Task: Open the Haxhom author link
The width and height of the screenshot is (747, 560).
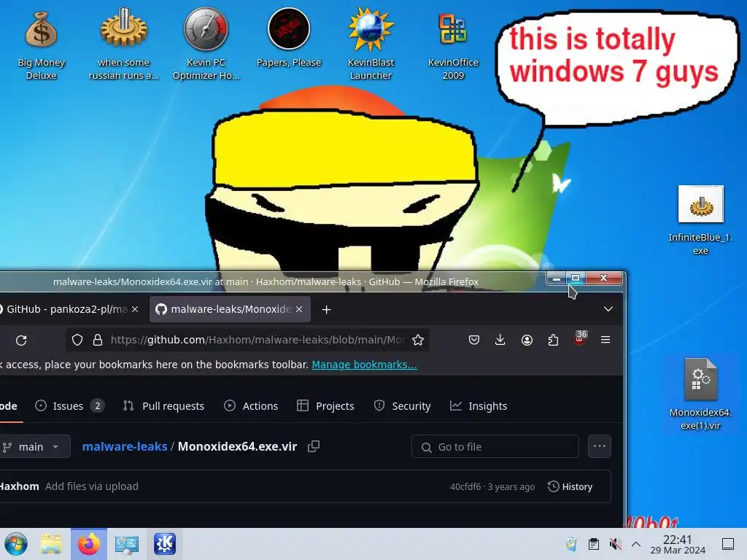Action: (x=19, y=486)
